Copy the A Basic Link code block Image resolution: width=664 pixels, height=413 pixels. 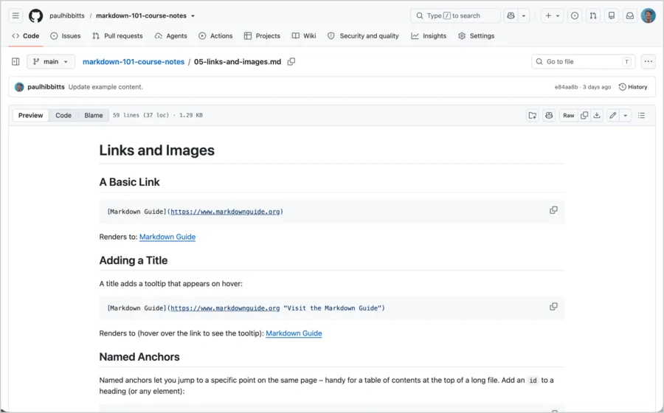click(x=553, y=210)
